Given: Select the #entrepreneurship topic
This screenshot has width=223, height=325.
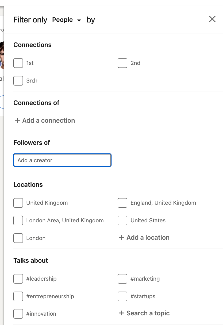Looking at the screenshot, I should click(18, 296).
